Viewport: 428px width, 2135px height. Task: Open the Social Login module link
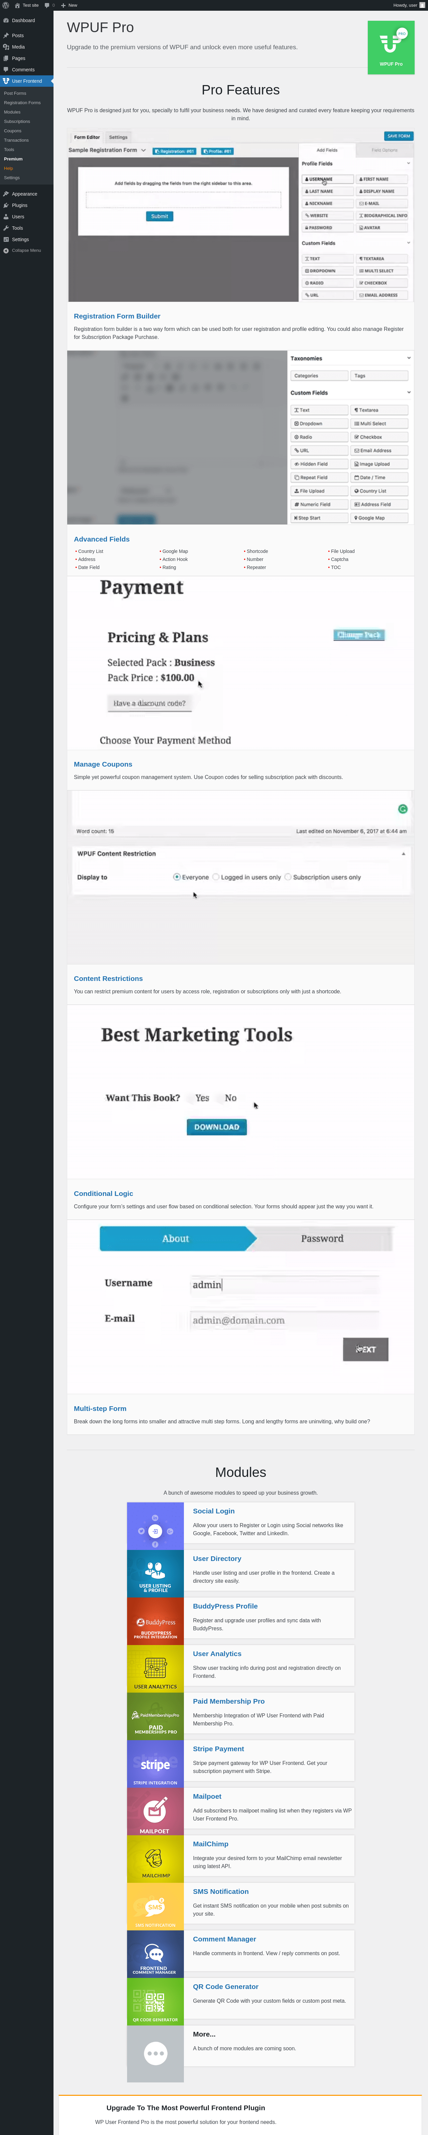point(214,1511)
